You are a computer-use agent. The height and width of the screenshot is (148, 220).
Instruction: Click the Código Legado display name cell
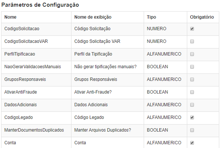click(108, 118)
